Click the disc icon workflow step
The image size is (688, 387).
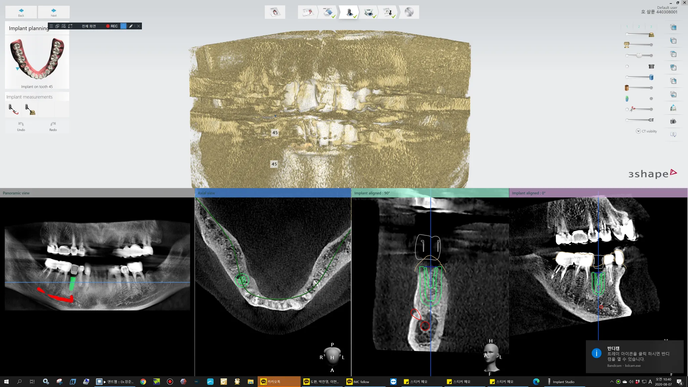(x=409, y=12)
